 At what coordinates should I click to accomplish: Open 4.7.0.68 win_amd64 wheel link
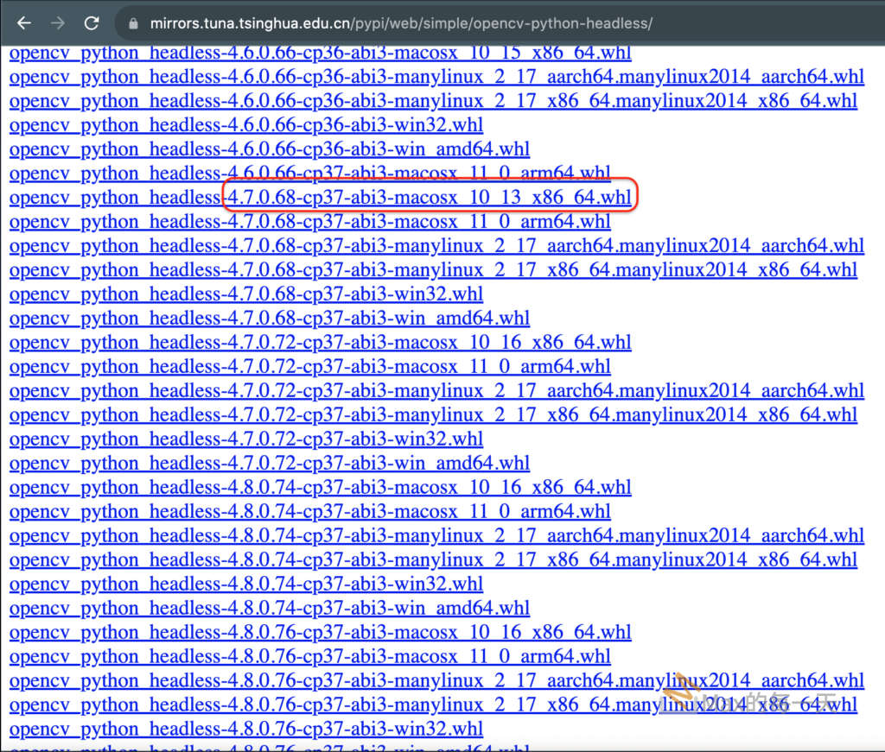coord(270,319)
